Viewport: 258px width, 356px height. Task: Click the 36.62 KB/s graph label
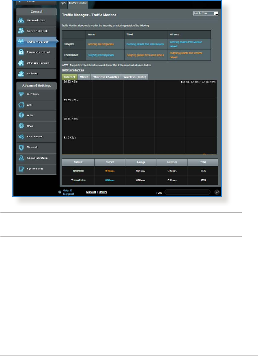point(71,82)
